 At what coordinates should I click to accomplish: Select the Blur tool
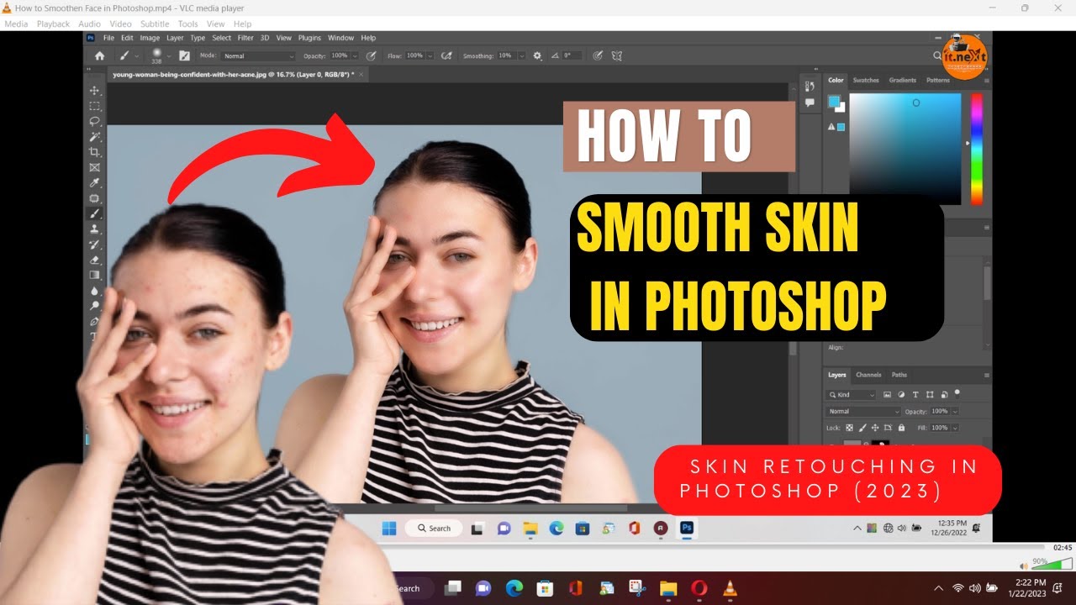click(x=94, y=291)
